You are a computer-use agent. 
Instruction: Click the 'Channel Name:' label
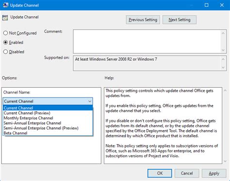click(x=16, y=92)
